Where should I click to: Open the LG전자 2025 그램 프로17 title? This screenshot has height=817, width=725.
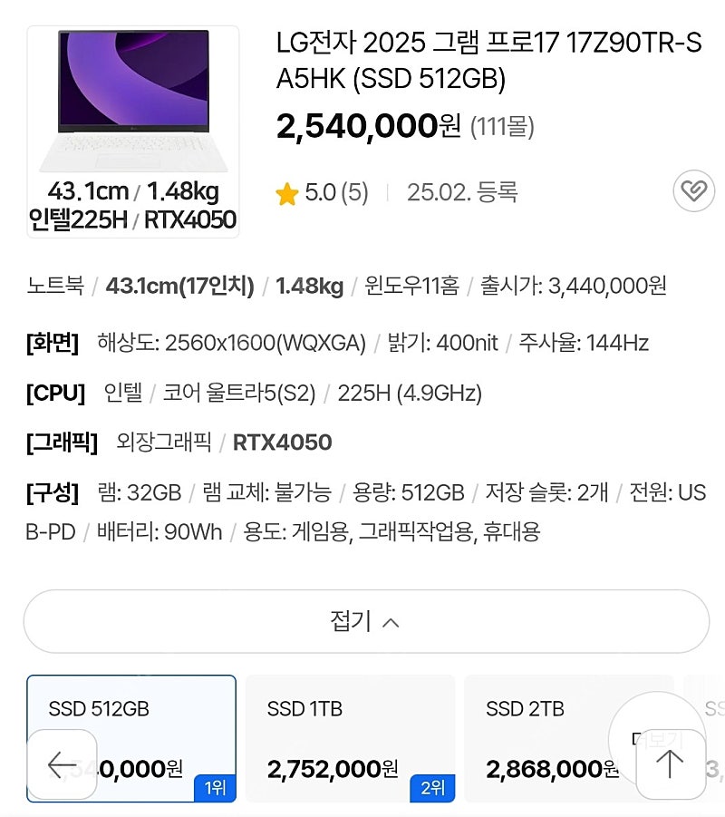pos(489,61)
